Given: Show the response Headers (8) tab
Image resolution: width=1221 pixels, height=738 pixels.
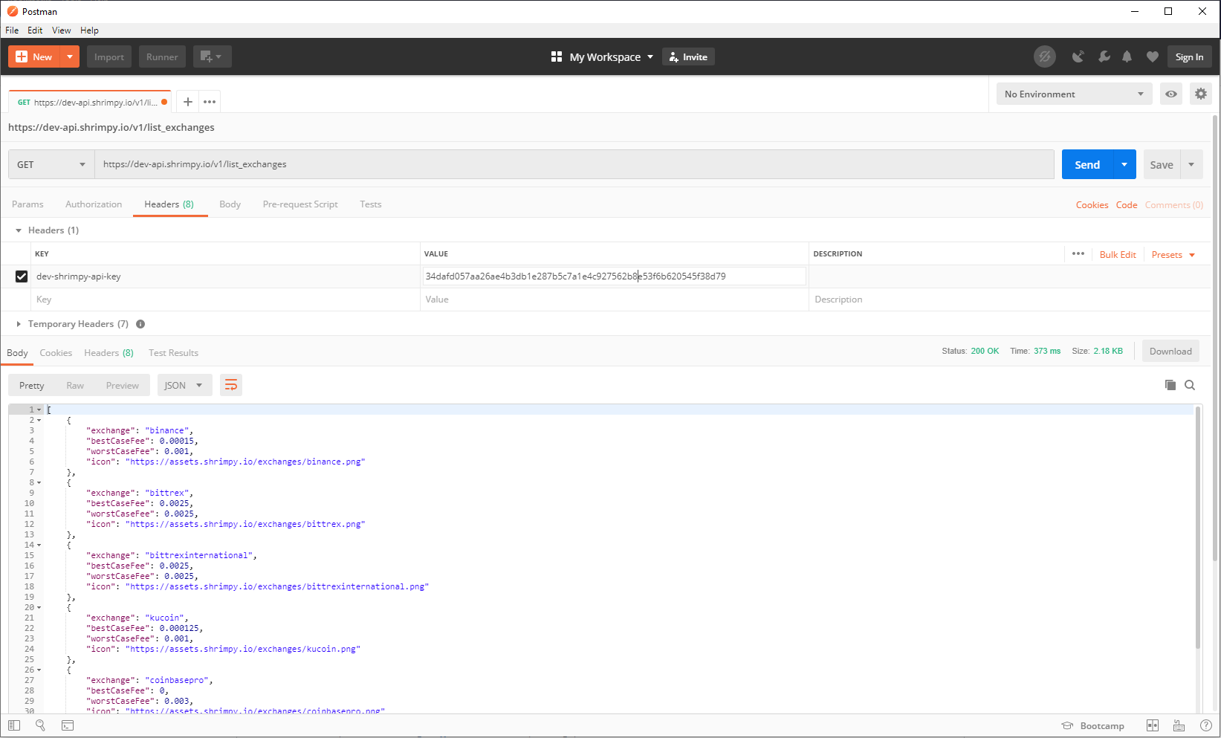Looking at the screenshot, I should pos(109,353).
